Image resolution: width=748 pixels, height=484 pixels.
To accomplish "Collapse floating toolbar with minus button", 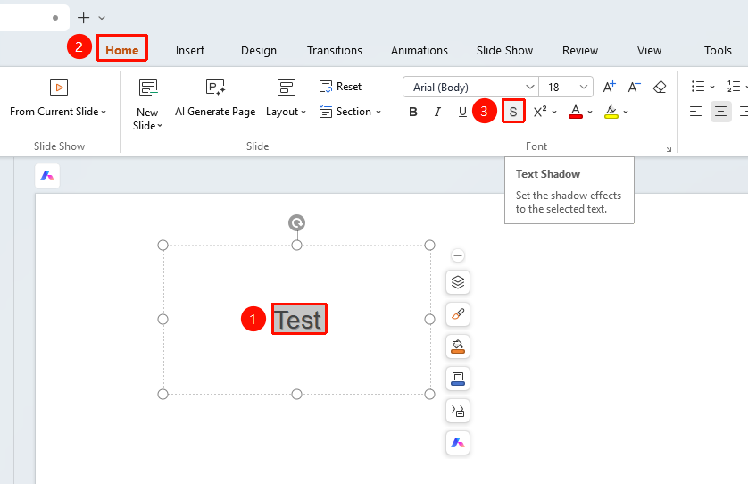I will [458, 255].
